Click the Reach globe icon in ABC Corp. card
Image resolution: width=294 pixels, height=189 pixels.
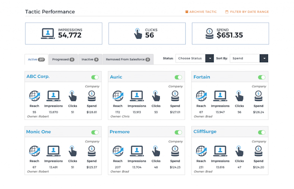pyautogui.click(x=34, y=95)
